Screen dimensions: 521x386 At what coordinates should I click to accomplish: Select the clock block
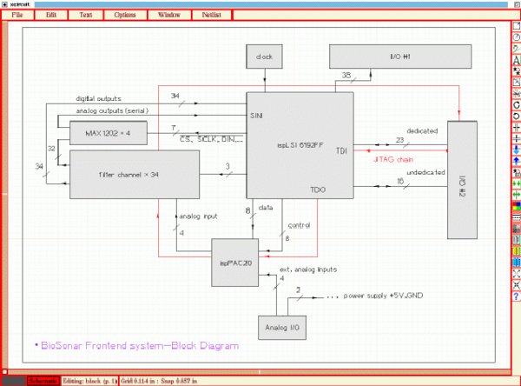(265, 57)
